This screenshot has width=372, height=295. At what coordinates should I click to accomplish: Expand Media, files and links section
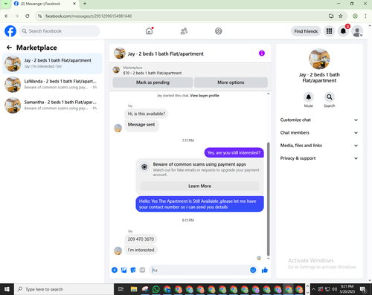[x=319, y=146]
